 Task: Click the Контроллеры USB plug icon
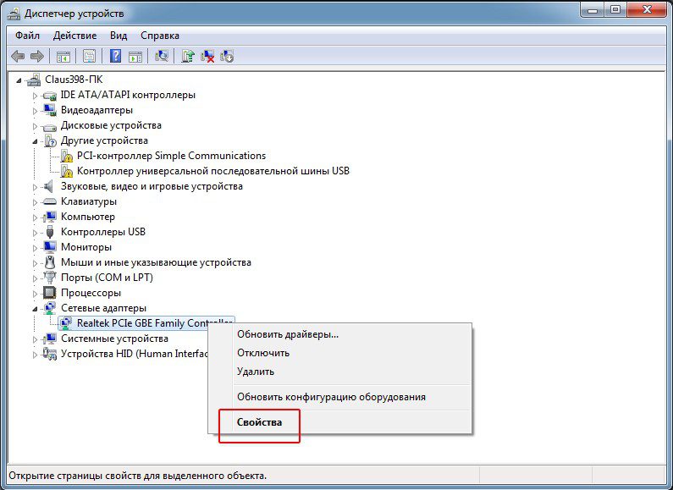click(50, 232)
